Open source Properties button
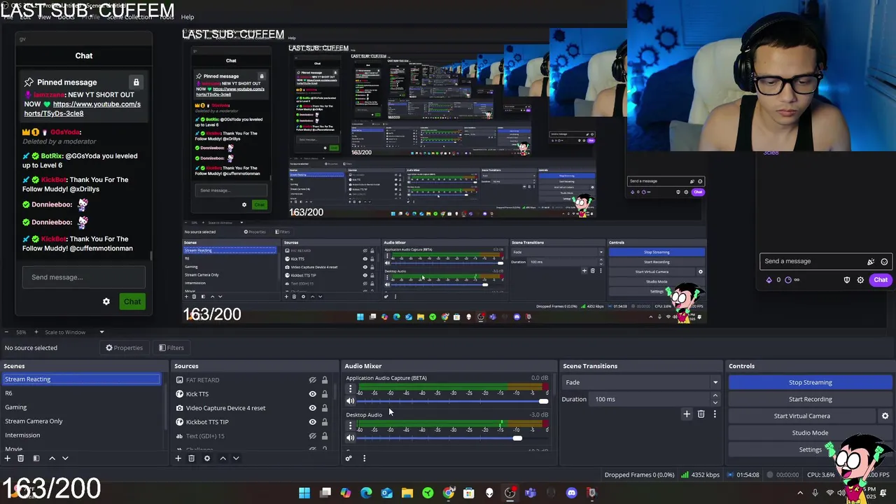 124,348
